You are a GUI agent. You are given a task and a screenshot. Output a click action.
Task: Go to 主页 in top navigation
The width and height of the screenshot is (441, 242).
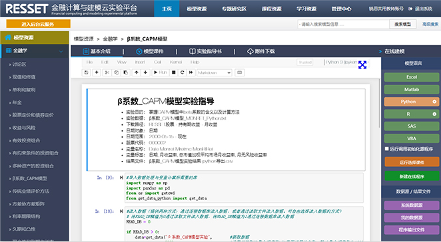pos(167,9)
